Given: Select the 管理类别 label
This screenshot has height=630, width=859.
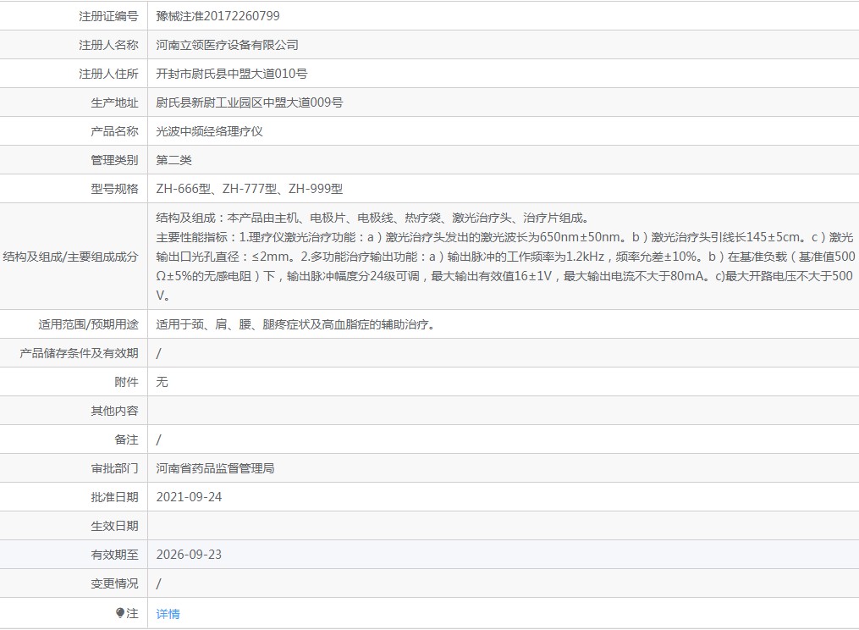Looking at the screenshot, I should [x=114, y=160].
